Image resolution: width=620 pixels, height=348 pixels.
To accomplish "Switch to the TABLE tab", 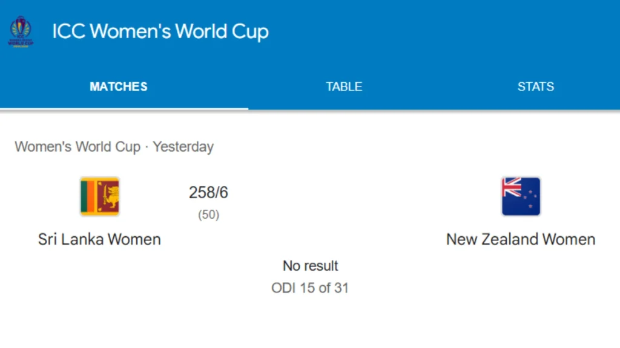I will pyautogui.click(x=344, y=86).
